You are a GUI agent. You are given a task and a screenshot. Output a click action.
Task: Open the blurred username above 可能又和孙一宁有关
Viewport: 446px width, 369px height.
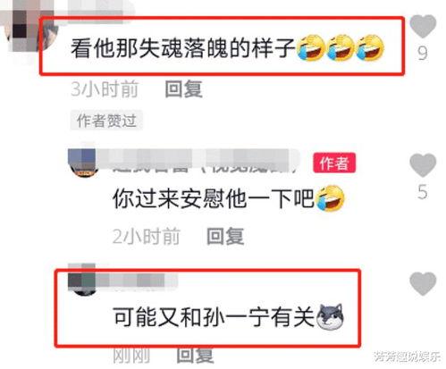pyautogui.click(x=137, y=281)
